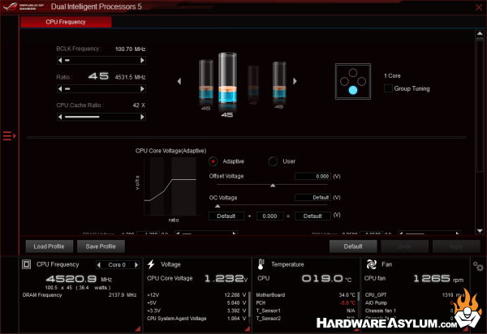Click the CPU Frequency chip icon
Screen dimensions: 487x334
[27, 264]
